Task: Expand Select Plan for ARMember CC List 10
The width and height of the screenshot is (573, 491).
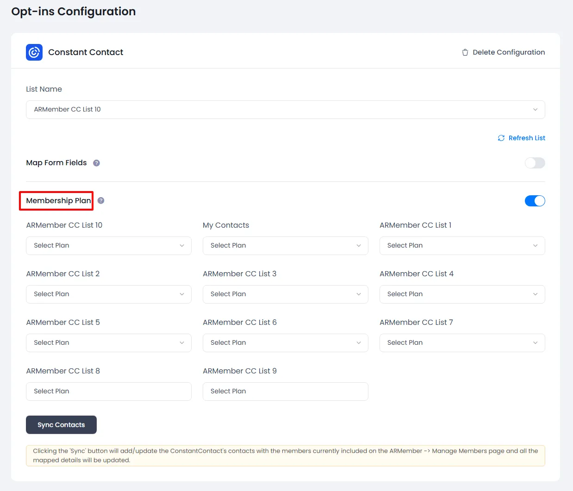Action: (108, 246)
